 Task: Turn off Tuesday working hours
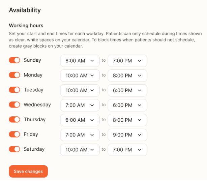point(14,90)
